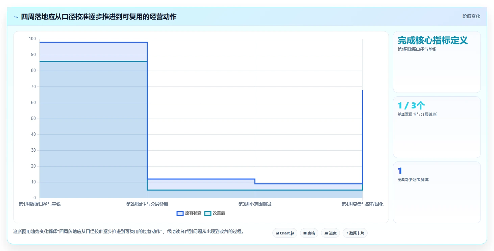494x251 pixels.
Task: Click the 阶段变化 label in header
Action: tap(471, 17)
